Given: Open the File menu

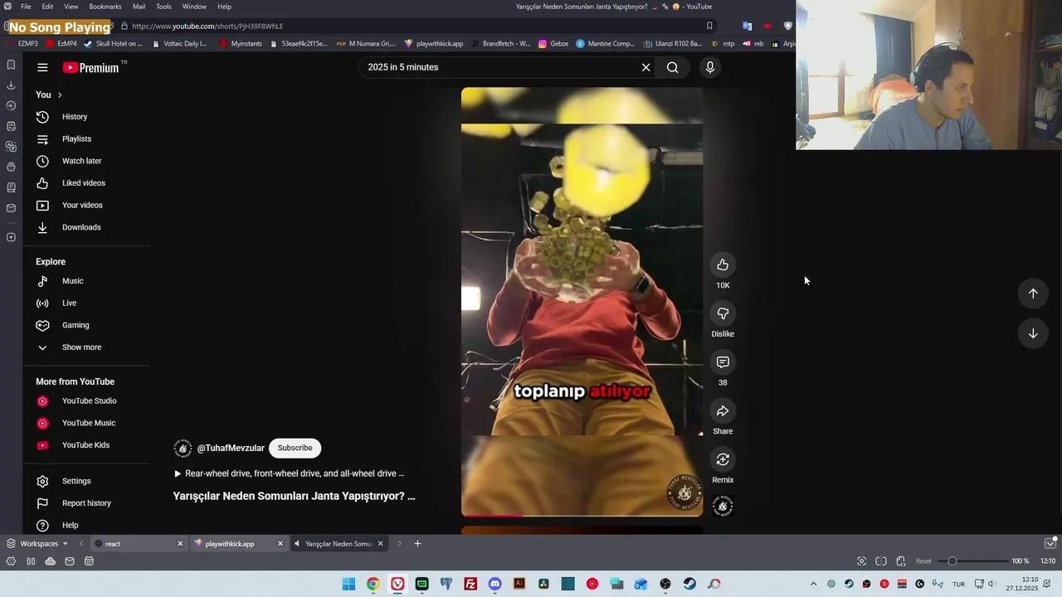Looking at the screenshot, I should click(x=26, y=7).
